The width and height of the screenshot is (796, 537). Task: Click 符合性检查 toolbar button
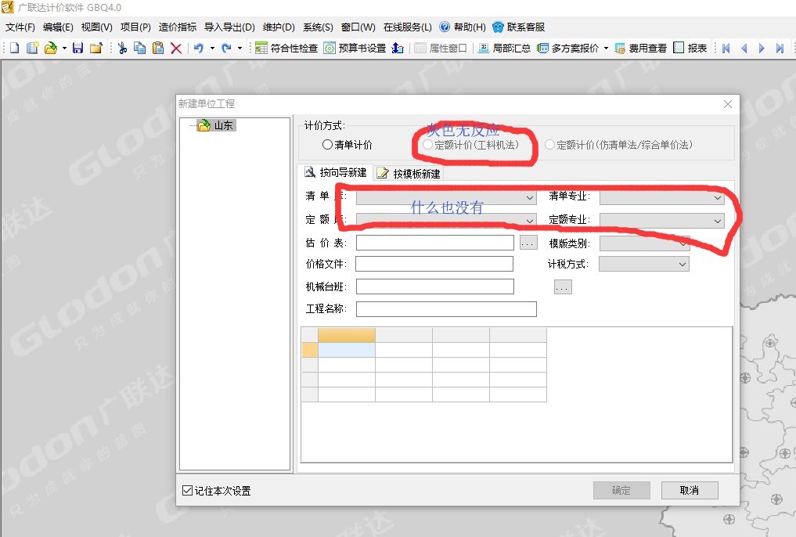[x=286, y=49]
